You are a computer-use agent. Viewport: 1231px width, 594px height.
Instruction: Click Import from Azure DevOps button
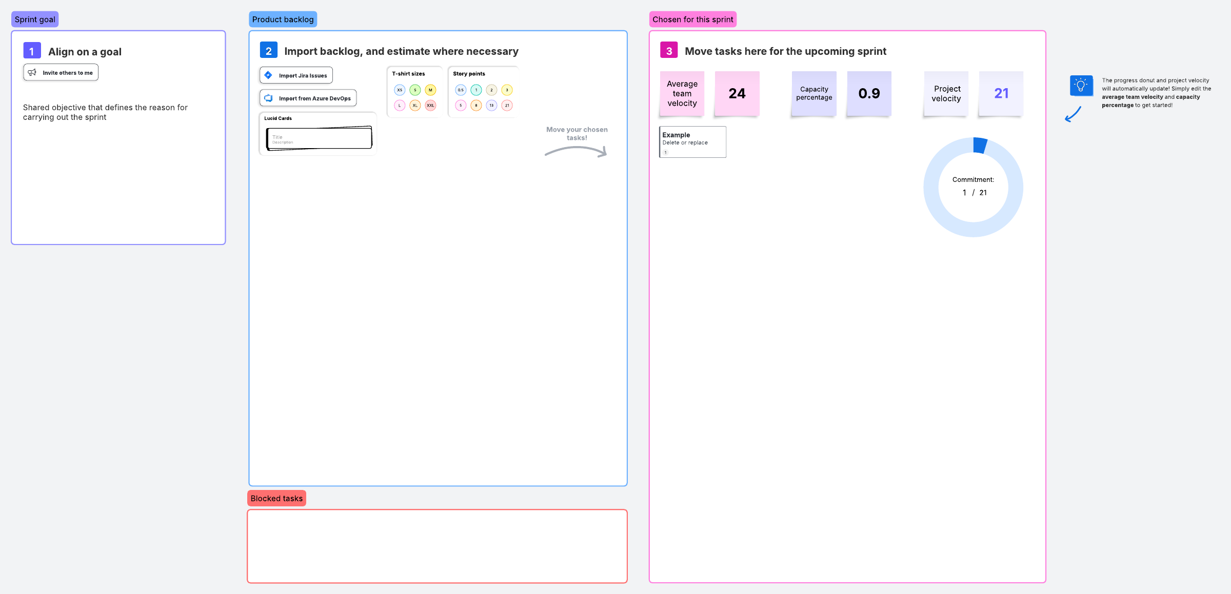[308, 98]
